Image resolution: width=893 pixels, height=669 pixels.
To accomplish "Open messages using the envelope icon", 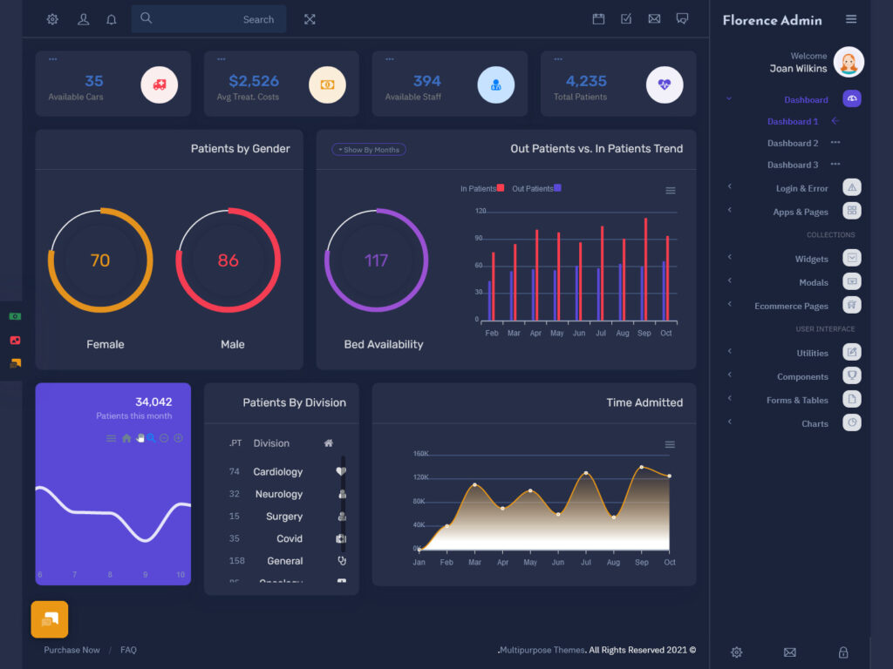I will [x=654, y=18].
